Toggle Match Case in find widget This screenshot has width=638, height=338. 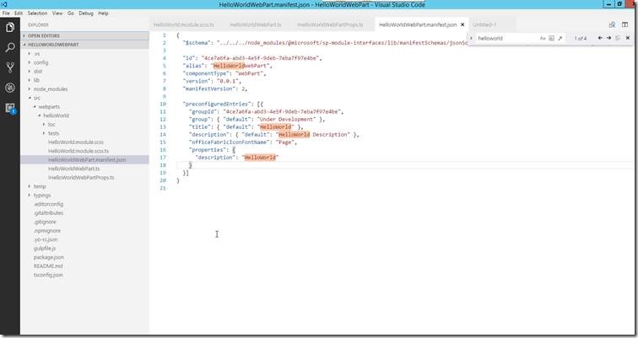click(x=543, y=38)
